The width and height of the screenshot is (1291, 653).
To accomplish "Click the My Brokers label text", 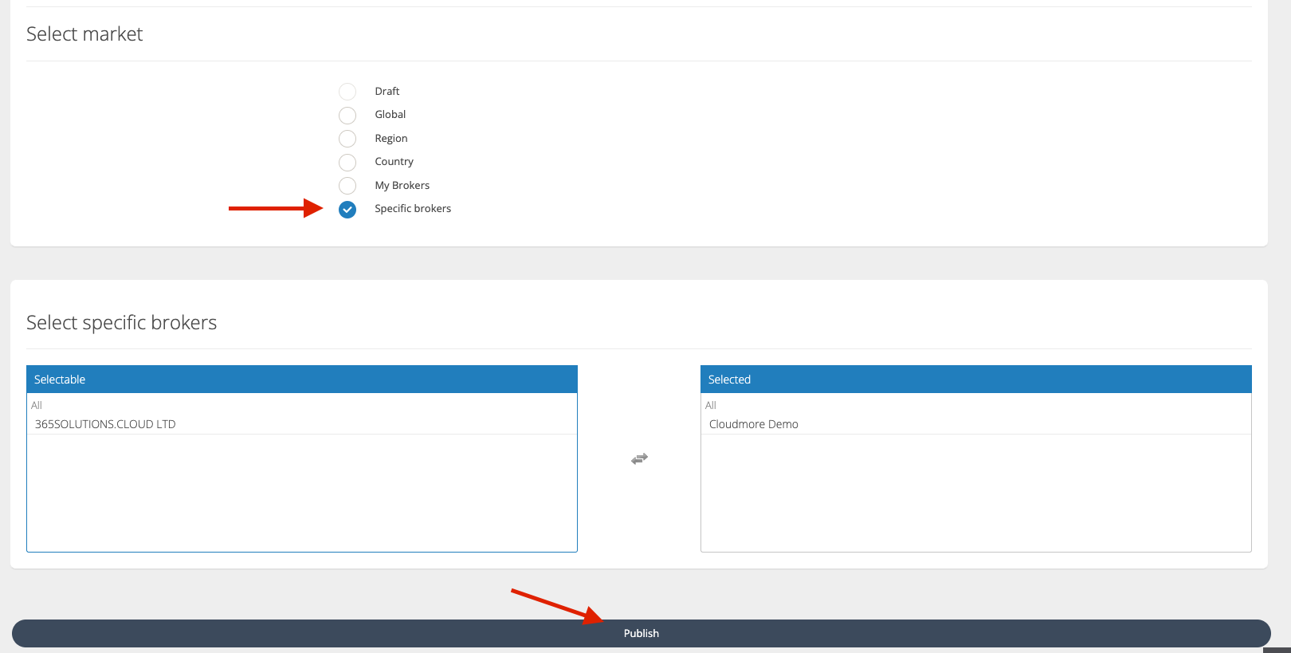I will point(402,186).
